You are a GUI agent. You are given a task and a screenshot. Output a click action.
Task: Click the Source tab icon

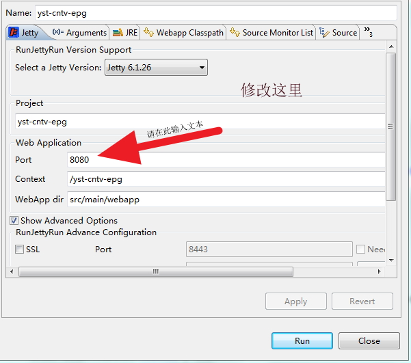pyautogui.click(x=324, y=33)
